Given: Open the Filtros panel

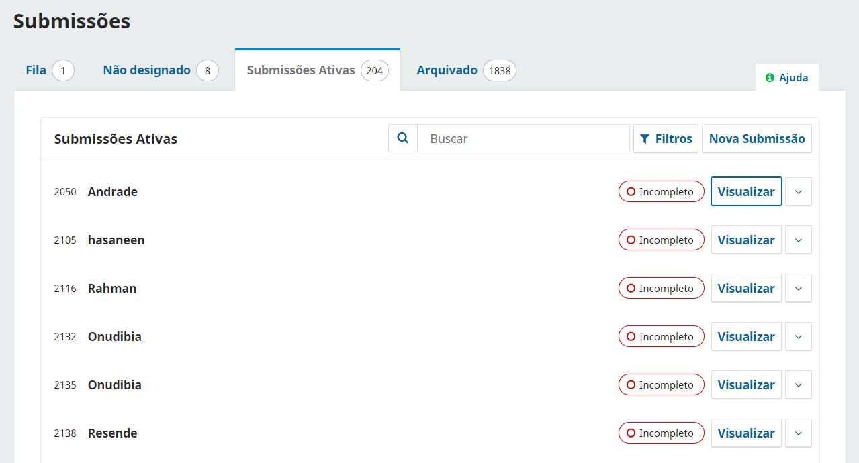Looking at the screenshot, I should pos(666,138).
